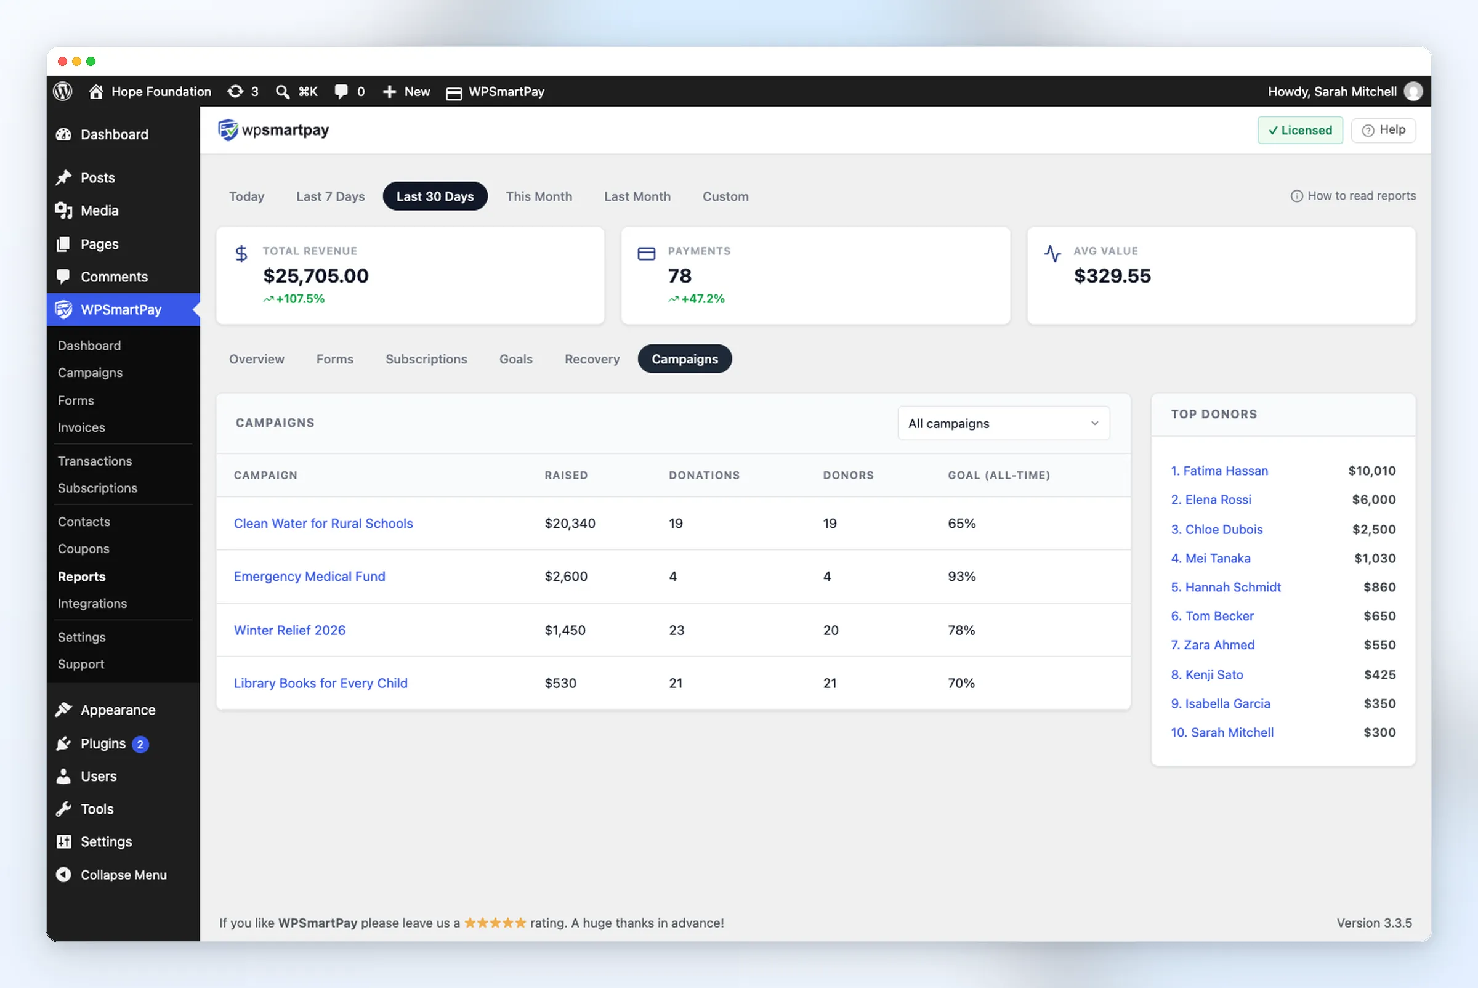Open Clean Water for Rural Schools campaign
1478x988 pixels.
[323, 523]
